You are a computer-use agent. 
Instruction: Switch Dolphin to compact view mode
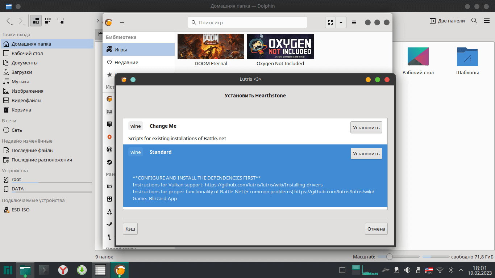pyautogui.click(x=48, y=21)
